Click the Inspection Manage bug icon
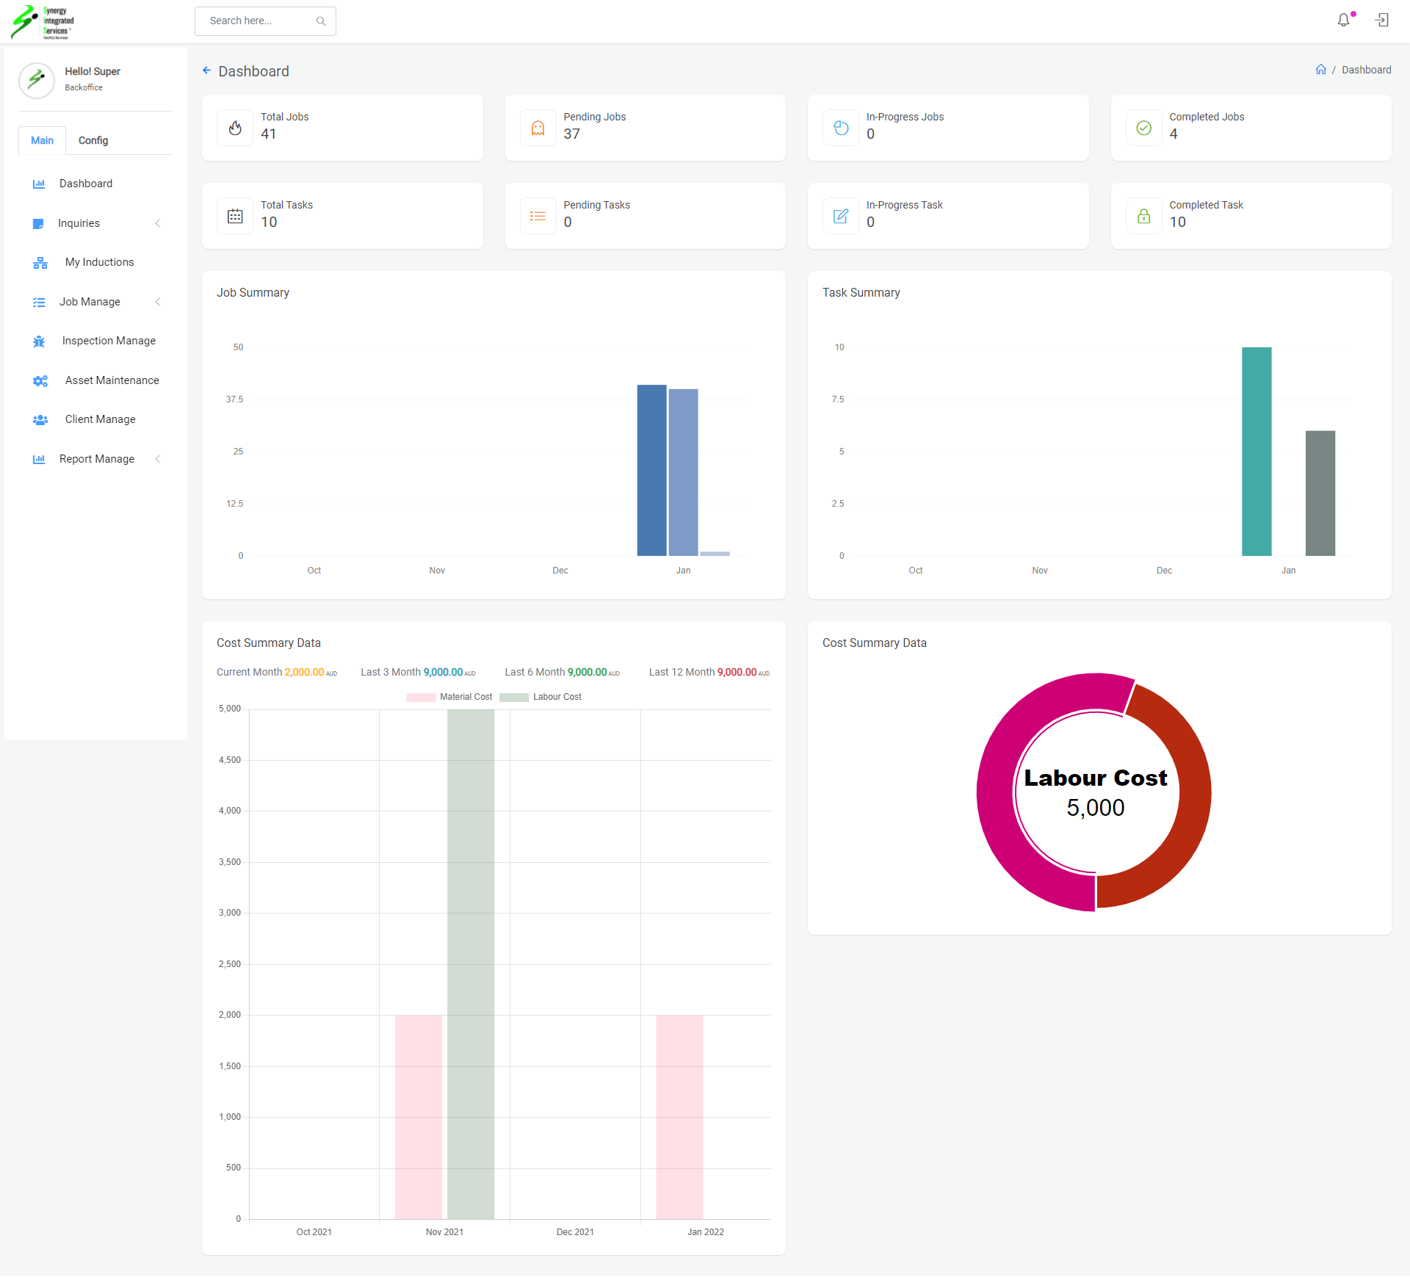 pyautogui.click(x=39, y=341)
